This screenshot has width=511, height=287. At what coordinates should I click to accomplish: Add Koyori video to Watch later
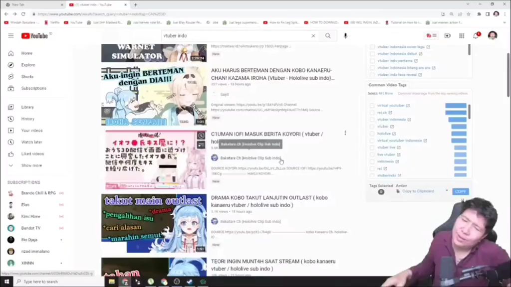[x=201, y=136]
